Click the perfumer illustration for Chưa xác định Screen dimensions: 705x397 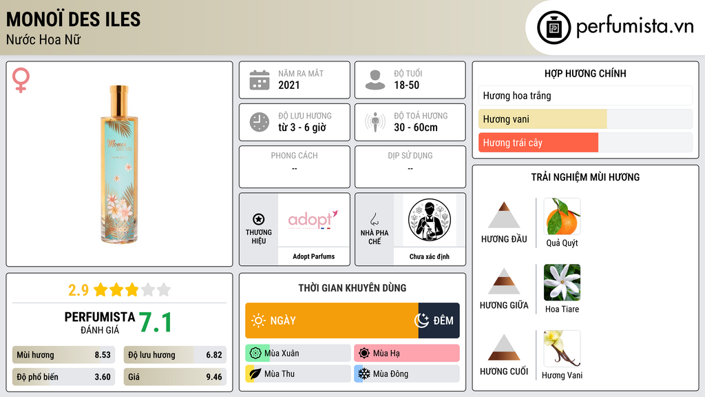430,220
